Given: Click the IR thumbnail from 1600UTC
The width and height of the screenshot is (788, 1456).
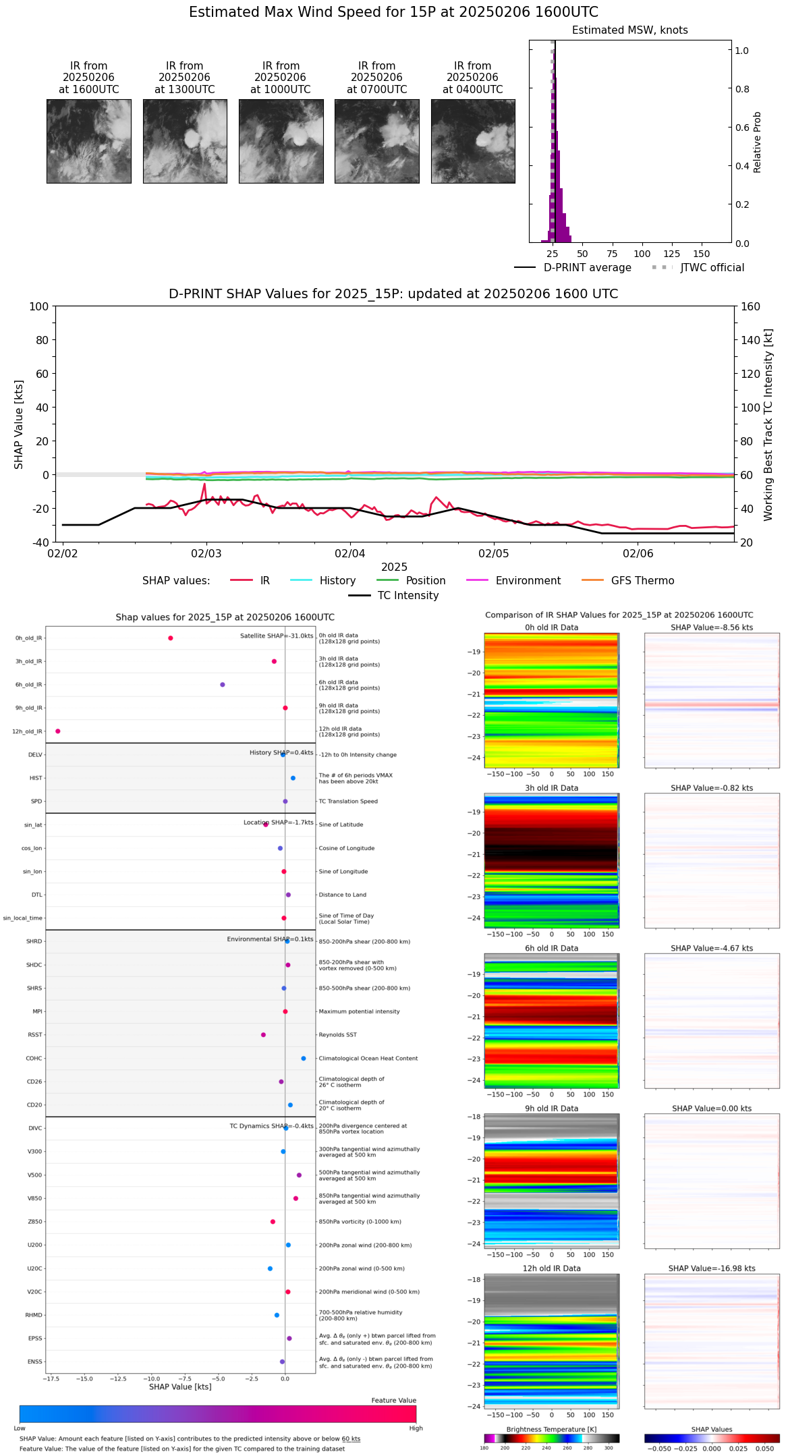Looking at the screenshot, I should (x=88, y=141).
